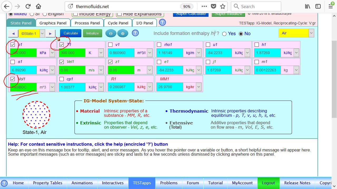Click the Vol1 value input field
This screenshot has height=189, width=337.
(23, 87)
